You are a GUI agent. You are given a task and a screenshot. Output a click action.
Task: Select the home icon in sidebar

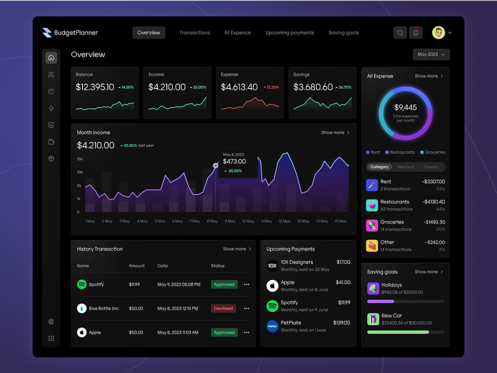tap(51, 58)
